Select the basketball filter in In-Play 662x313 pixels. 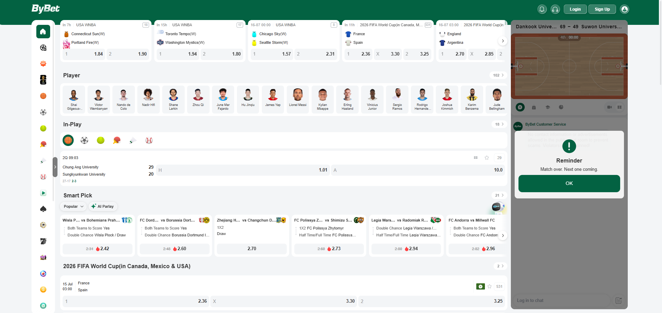point(68,140)
